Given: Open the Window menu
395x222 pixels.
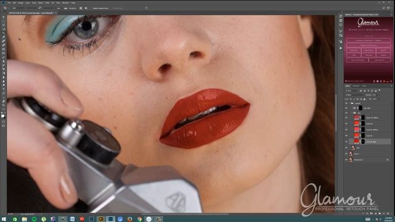Looking at the screenshot, I should coord(66,2).
